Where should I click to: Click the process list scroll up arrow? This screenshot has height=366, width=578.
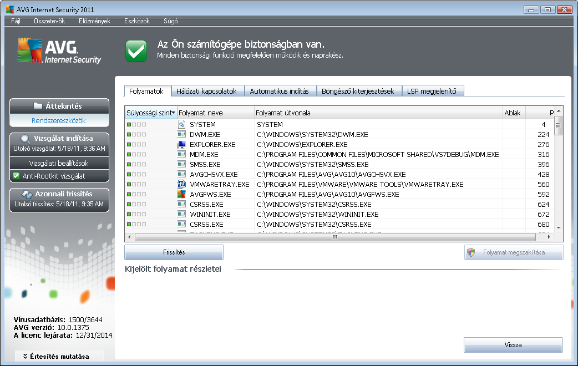559,111
